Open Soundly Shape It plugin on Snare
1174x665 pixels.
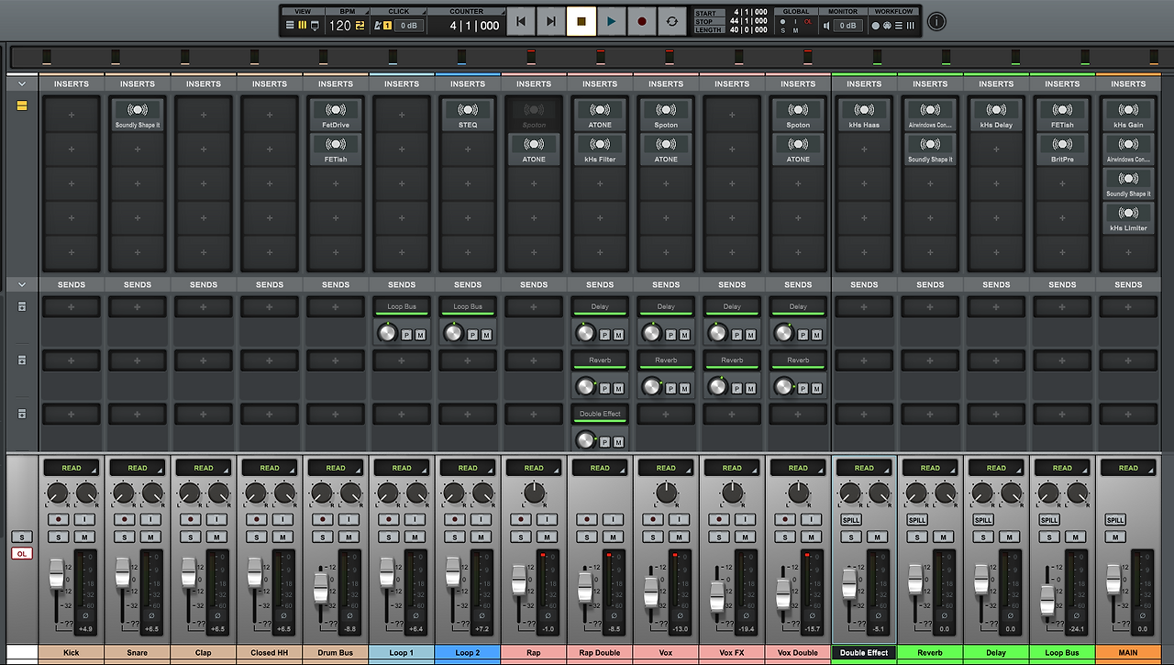point(138,115)
